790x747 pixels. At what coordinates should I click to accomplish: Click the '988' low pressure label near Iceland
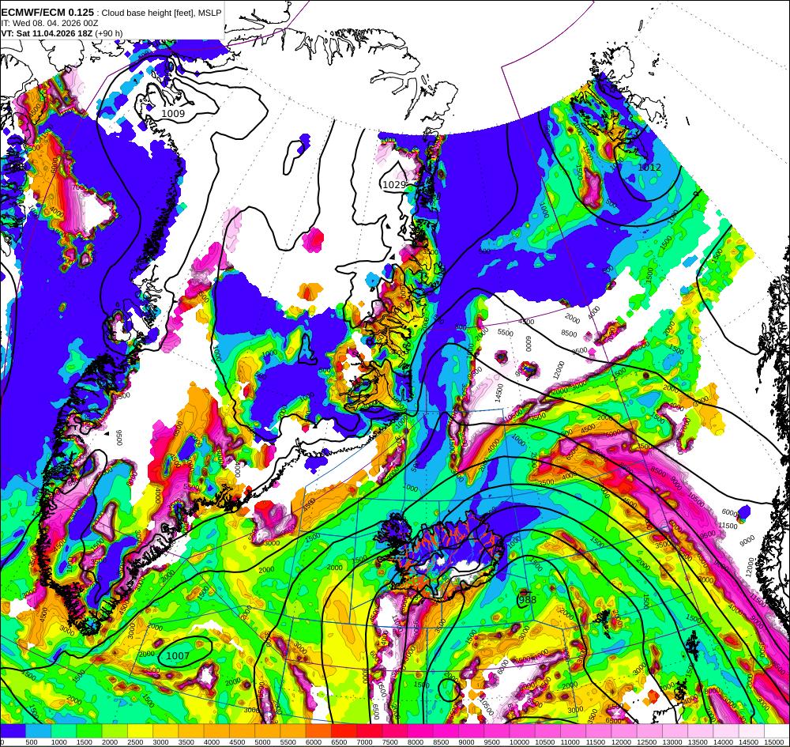click(x=528, y=600)
